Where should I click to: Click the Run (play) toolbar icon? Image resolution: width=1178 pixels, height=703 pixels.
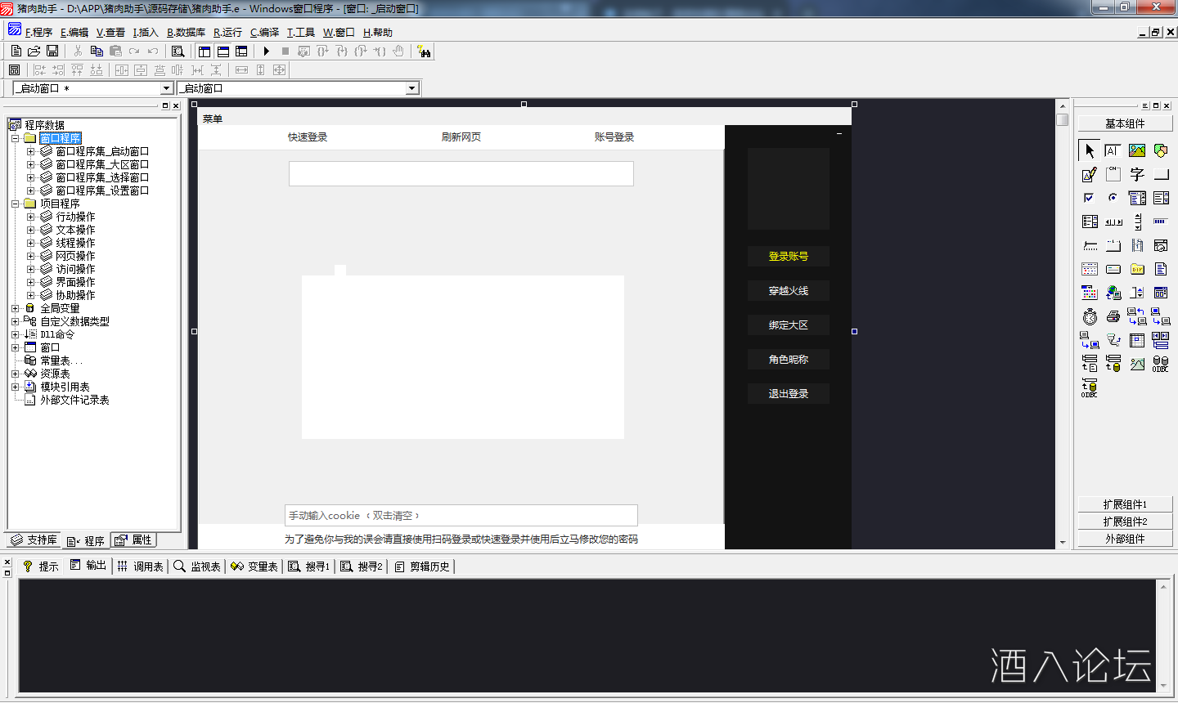click(x=267, y=51)
